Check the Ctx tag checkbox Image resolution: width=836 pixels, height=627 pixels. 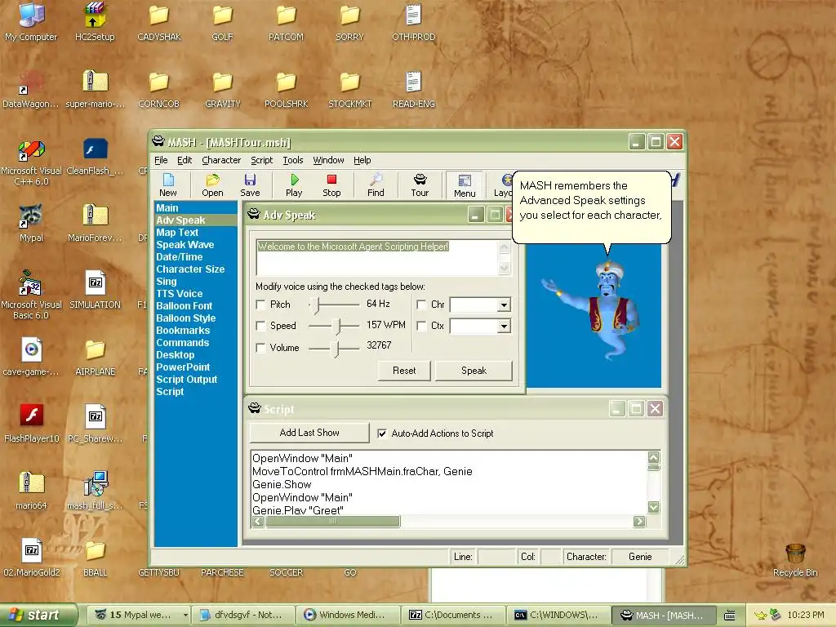click(x=421, y=326)
